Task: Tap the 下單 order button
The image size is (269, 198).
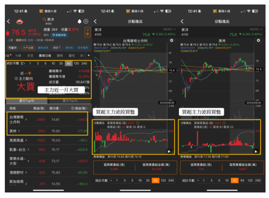Action: (87, 32)
